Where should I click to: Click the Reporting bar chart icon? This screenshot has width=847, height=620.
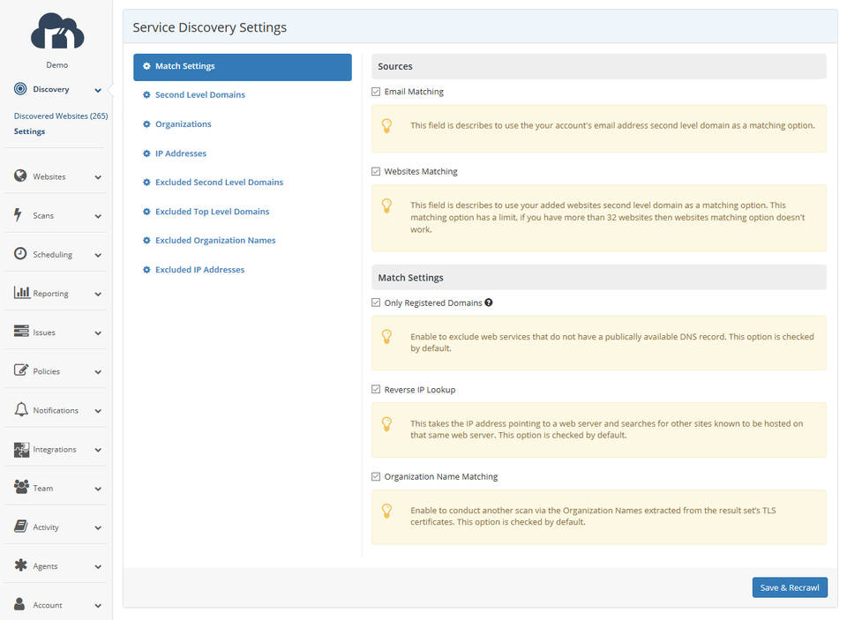pyautogui.click(x=21, y=293)
